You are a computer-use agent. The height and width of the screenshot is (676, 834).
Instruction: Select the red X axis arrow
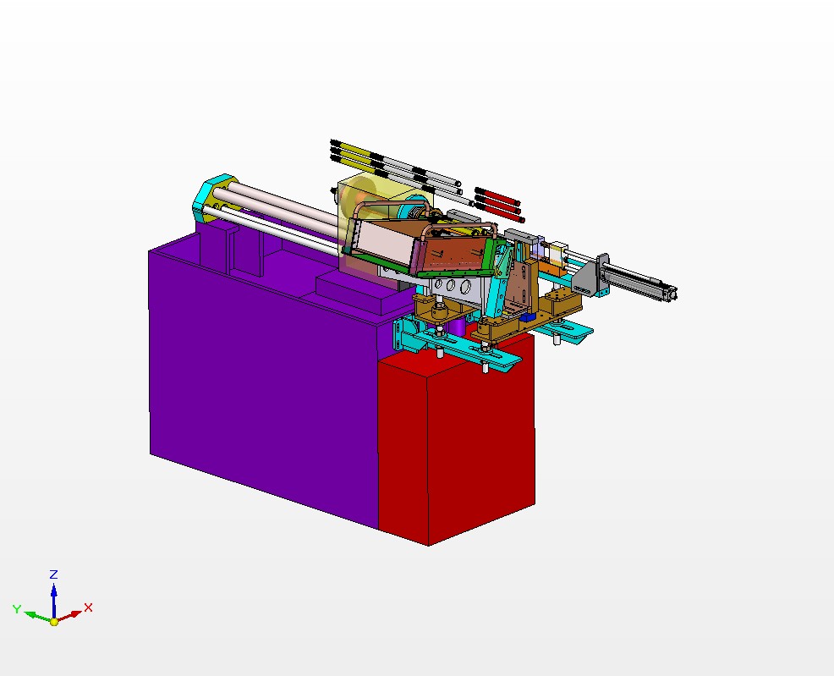pyautogui.click(x=70, y=617)
